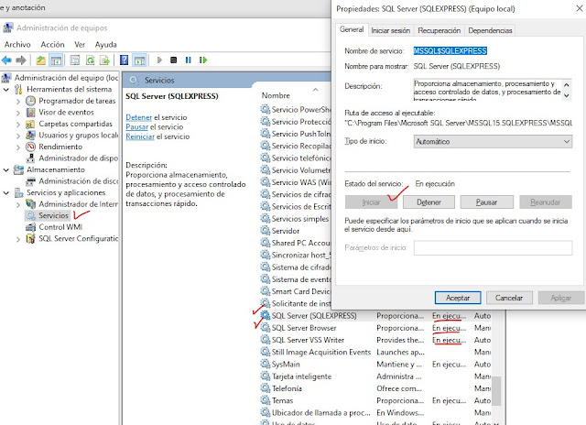Click the Restart service toolbar icon
Screen dimensions: 586x425
pos(203,60)
